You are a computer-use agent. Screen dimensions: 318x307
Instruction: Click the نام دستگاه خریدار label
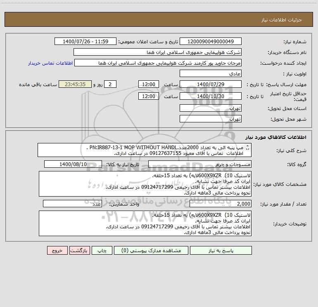(287, 53)
